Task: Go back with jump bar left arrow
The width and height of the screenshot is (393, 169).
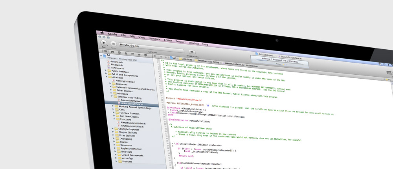Action: click(x=161, y=57)
